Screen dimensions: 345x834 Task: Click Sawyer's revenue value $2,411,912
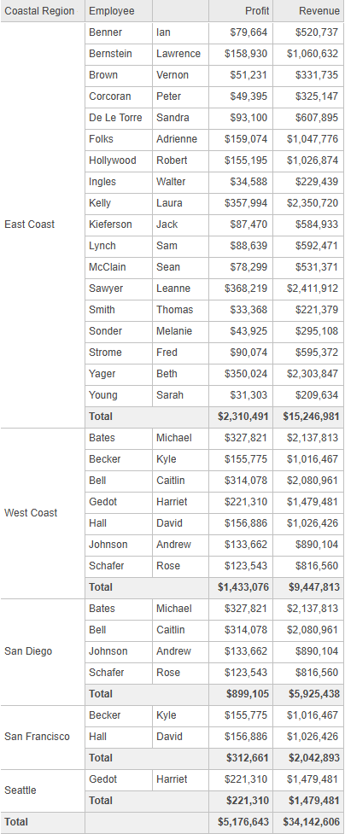pos(308,289)
